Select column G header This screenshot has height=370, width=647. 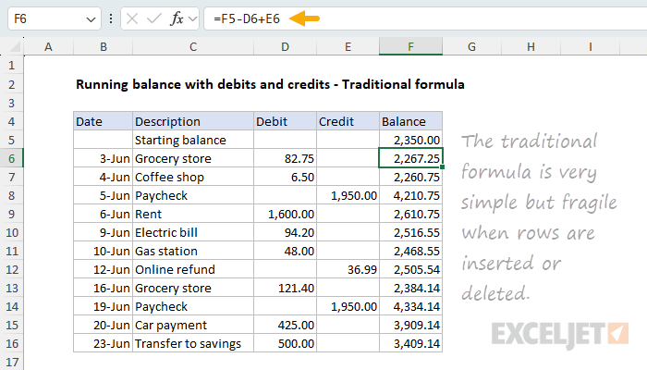point(471,46)
